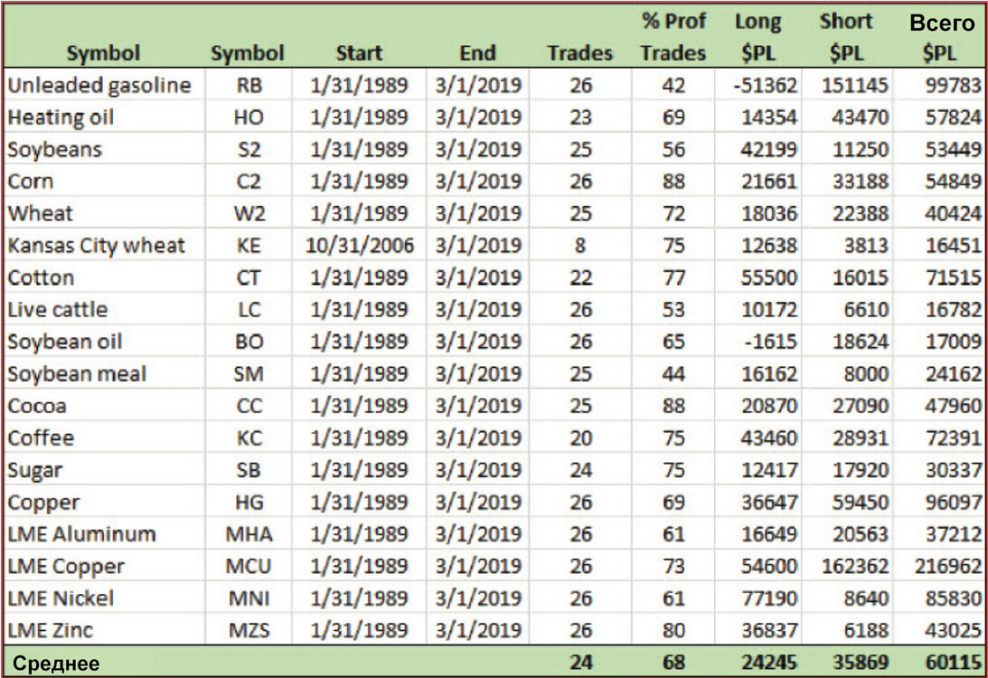
Task: Select the Heating oil symbol HO cell
Action: coord(249,118)
